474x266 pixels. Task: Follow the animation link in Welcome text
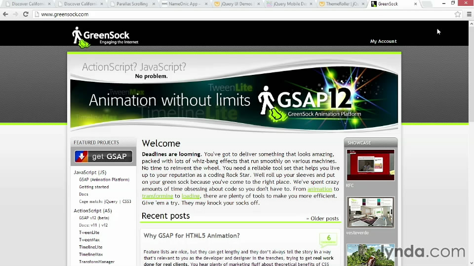click(x=319, y=189)
